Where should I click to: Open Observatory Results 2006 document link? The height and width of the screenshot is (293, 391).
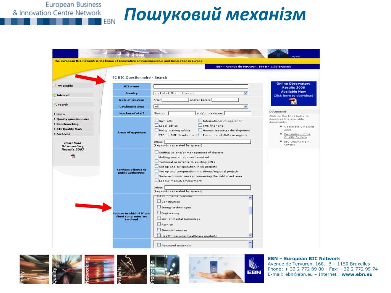[x=299, y=128]
